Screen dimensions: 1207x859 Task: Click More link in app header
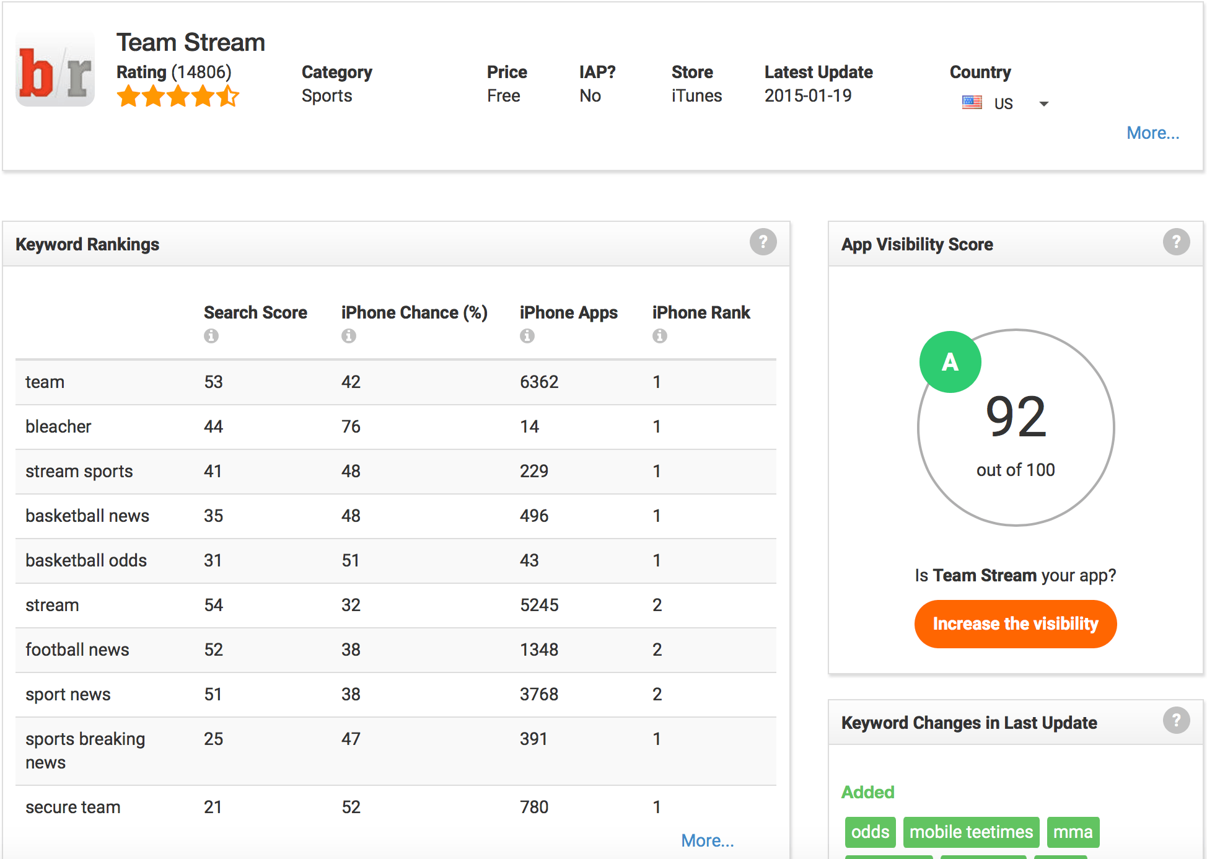coord(1152,133)
